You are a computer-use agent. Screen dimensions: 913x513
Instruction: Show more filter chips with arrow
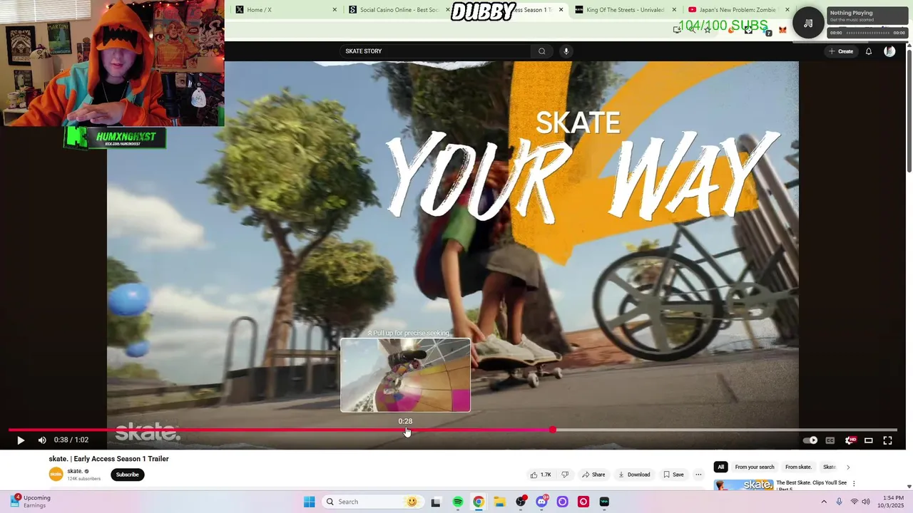pyautogui.click(x=848, y=467)
